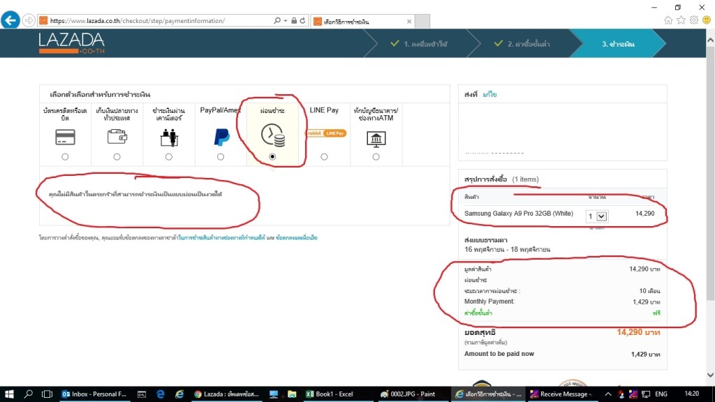Image resolution: width=715 pixels, height=402 pixels.
Task: Open the terms and conditions link
Action: point(296,238)
